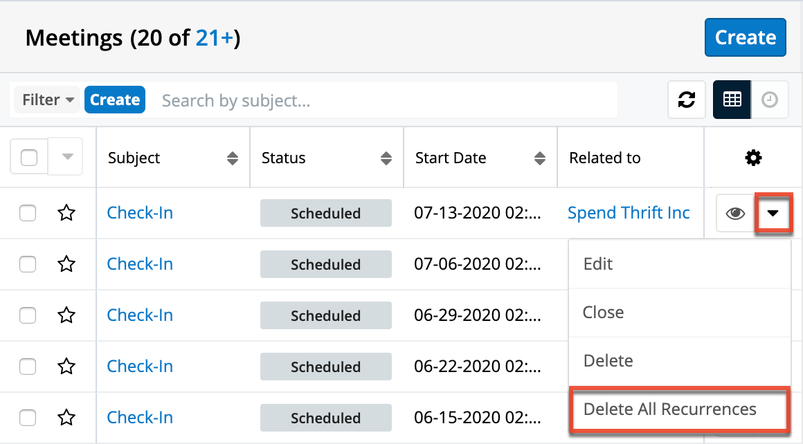Star the first Check-In meeting
The width and height of the screenshot is (803, 444).
(66, 212)
